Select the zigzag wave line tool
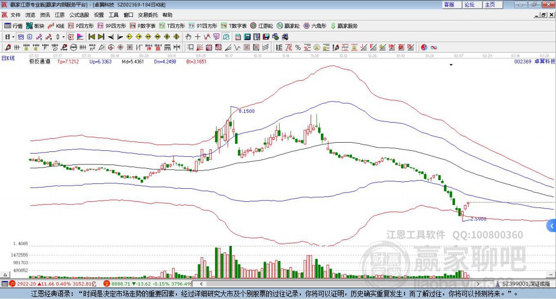This screenshot has height=299, width=556. click(238, 47)
